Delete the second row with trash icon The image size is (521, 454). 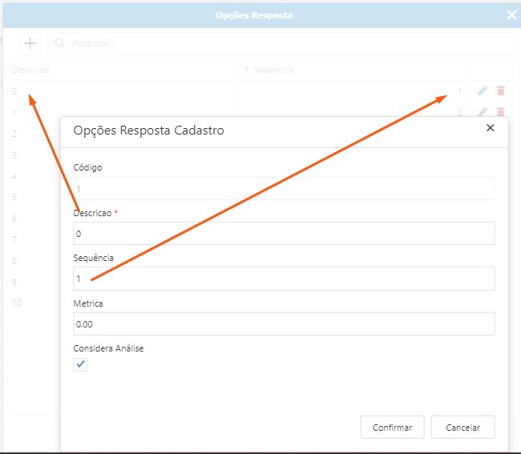[x=501, y=112]
